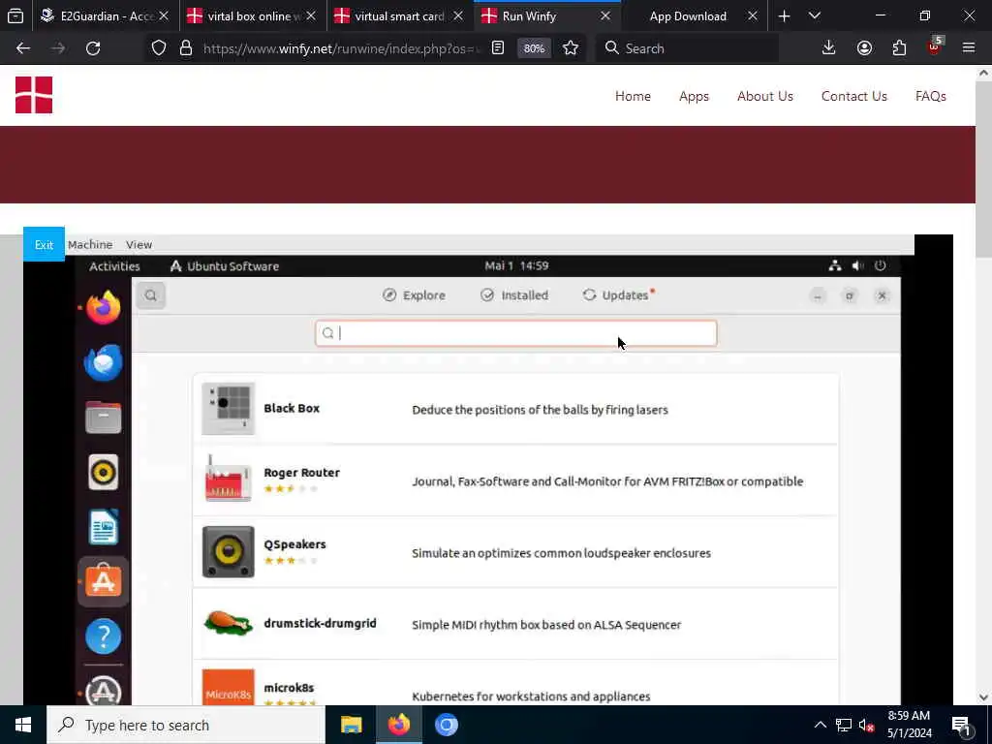Open the 80% zoom level indicator
This screenshot has width=992, height=744.
pos(534,48)
